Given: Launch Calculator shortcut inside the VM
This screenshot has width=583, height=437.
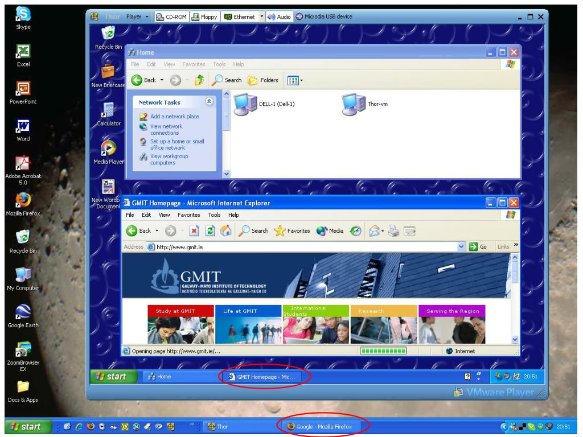Looking at the screenshot, I should click(108, 114).
